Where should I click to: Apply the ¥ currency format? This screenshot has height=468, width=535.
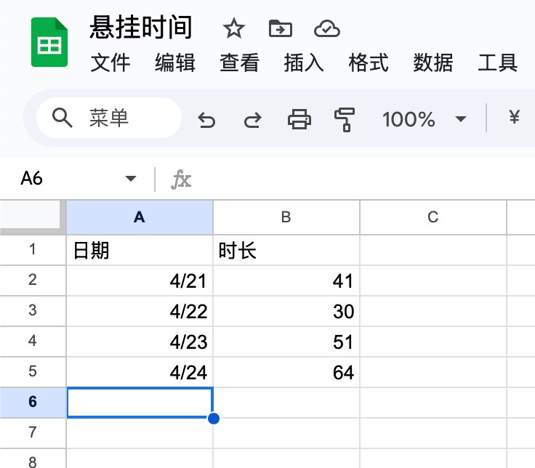515,118
